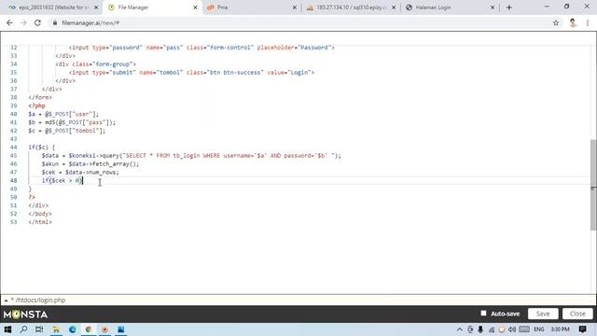Close the Monsta file editor
The height and width of the screenshot is (336, 597).
pyautogui.click(x=577, y=314)
